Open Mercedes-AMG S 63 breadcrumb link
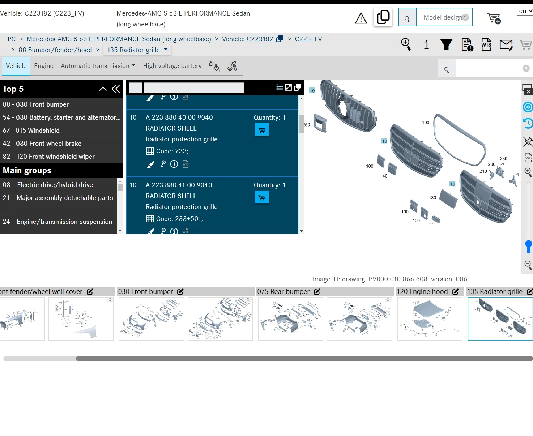533x436 pixels. point(119,39)
